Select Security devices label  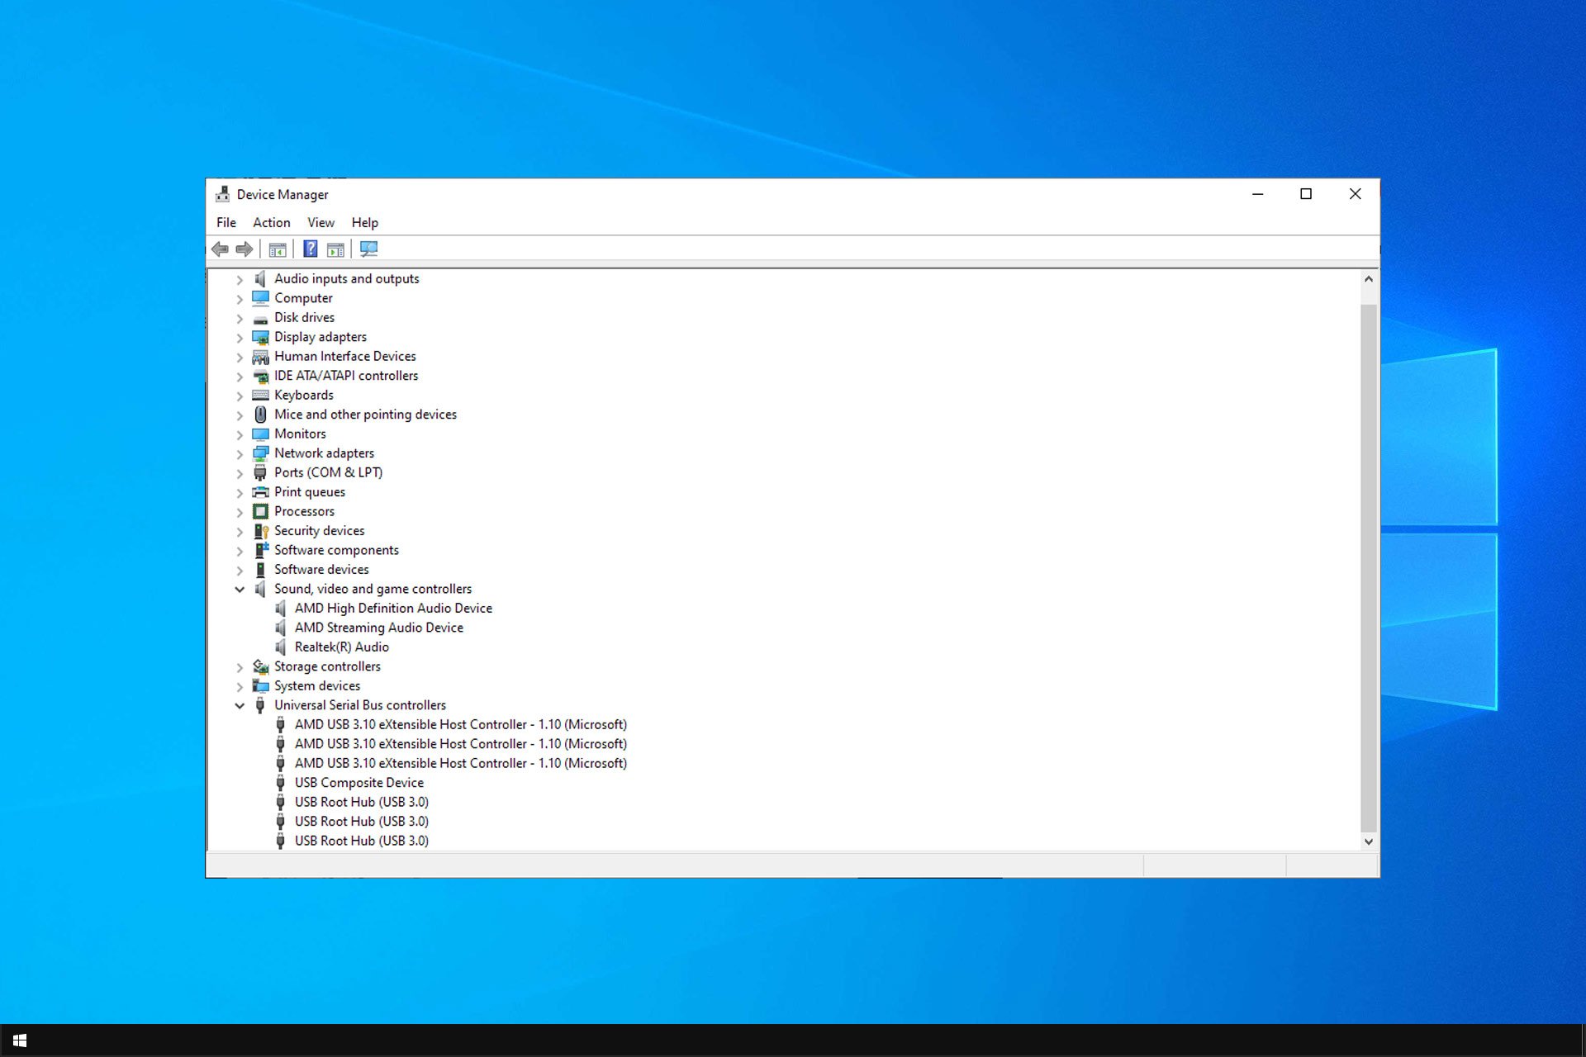tap(319, 530)
